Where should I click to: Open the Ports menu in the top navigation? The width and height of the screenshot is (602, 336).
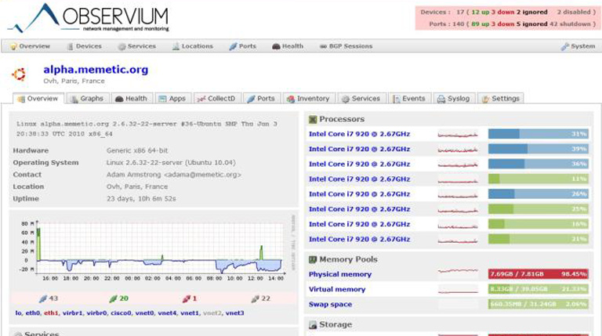[x=243, y=46]
